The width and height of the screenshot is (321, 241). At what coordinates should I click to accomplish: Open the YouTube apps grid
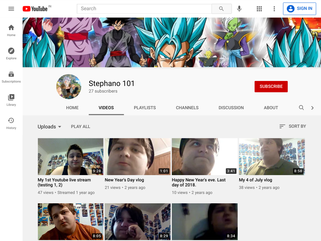[259, 8]
